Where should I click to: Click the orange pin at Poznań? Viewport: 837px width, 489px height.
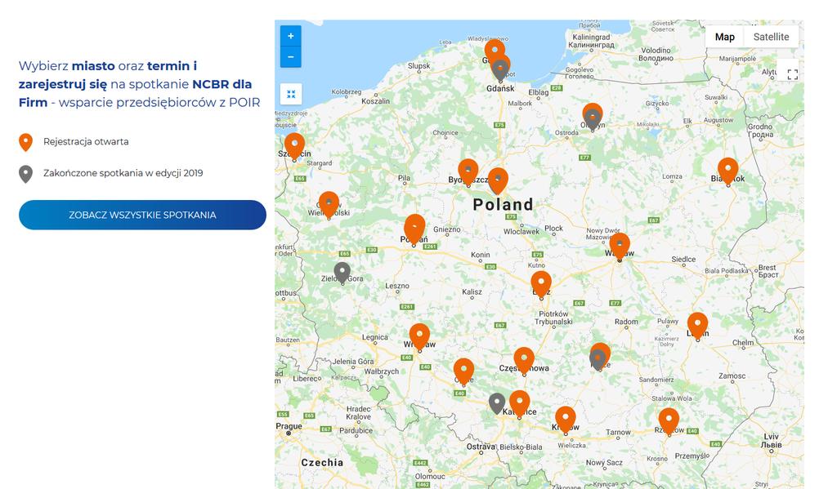[x=414, y=229]
